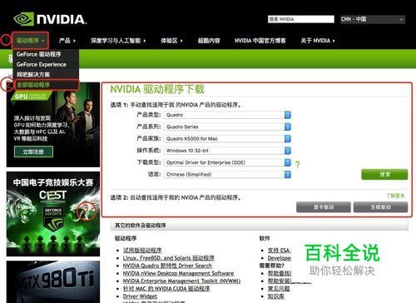Open the 产品类型 Quadro dropdown
This screenshot has height=303, width=416.
227,115
